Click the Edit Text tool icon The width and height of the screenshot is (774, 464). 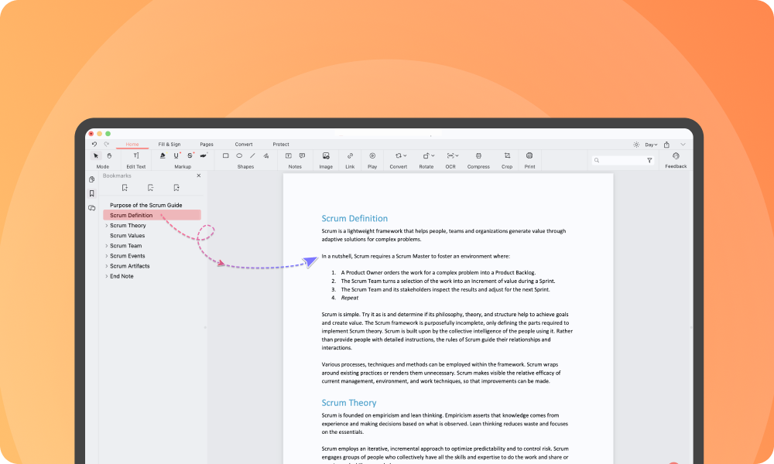tap(136, 155)
